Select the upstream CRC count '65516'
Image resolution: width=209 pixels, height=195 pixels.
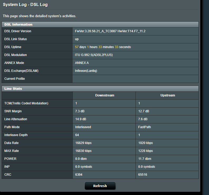[x=143, y=175]
